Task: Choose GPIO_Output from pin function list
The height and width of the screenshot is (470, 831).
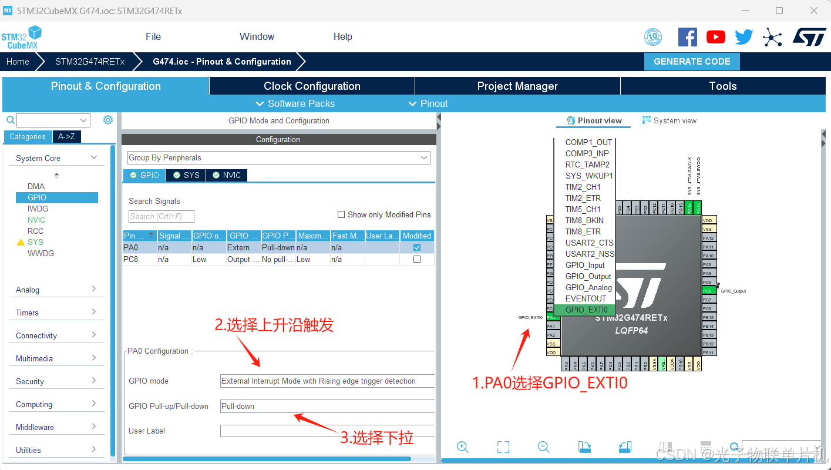Action: pyautogui.click(x=588, y=276)
